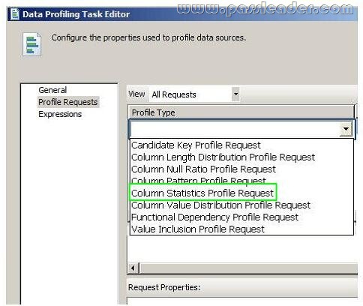Click the empty Profile Type input cell
Image resolution: width=363 pixels, height=306 pixels.
[235, 129]
